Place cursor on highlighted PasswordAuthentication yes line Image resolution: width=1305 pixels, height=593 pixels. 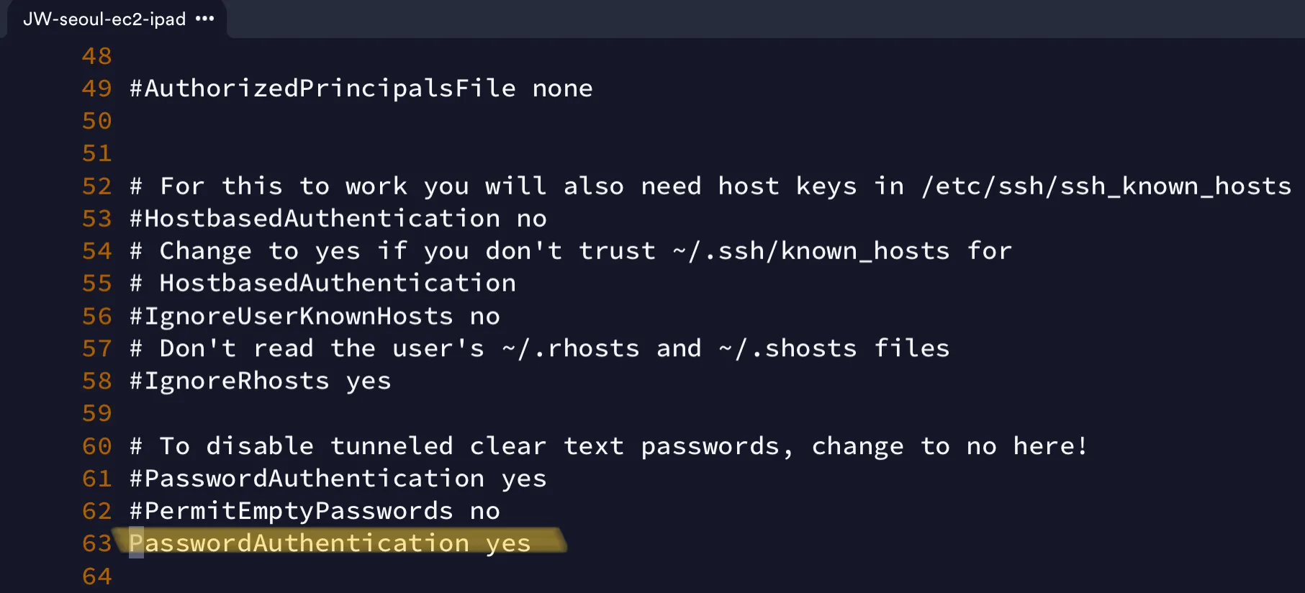pos(330,543)
